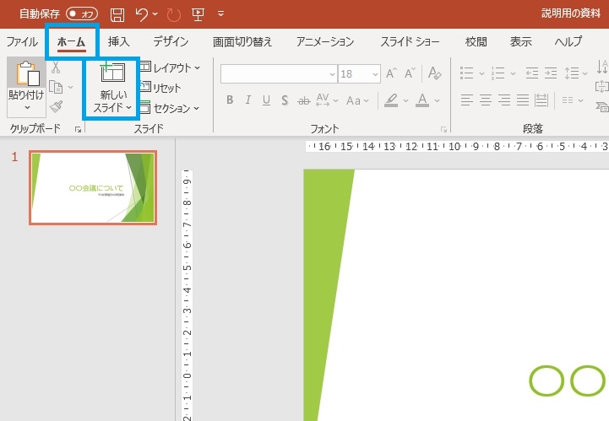Open the Undo history dropdown arrow

pos(155,14)
